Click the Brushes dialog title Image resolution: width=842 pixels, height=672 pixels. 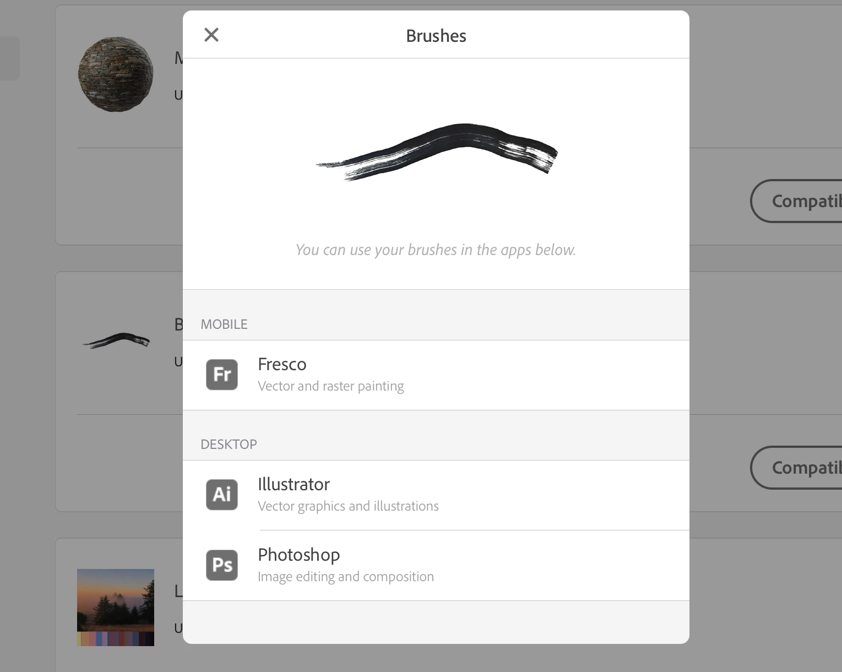point(436,36)
